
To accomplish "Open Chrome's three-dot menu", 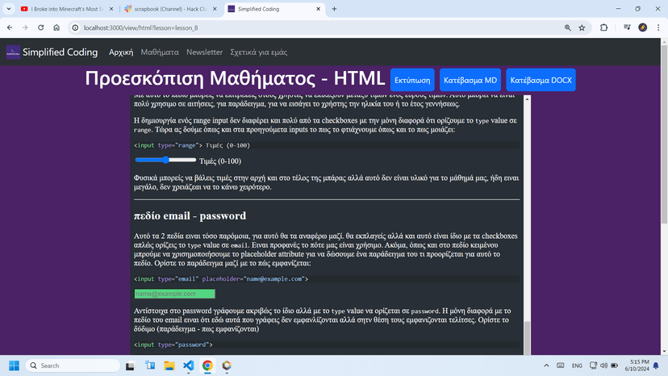I will tap(658, 27).
